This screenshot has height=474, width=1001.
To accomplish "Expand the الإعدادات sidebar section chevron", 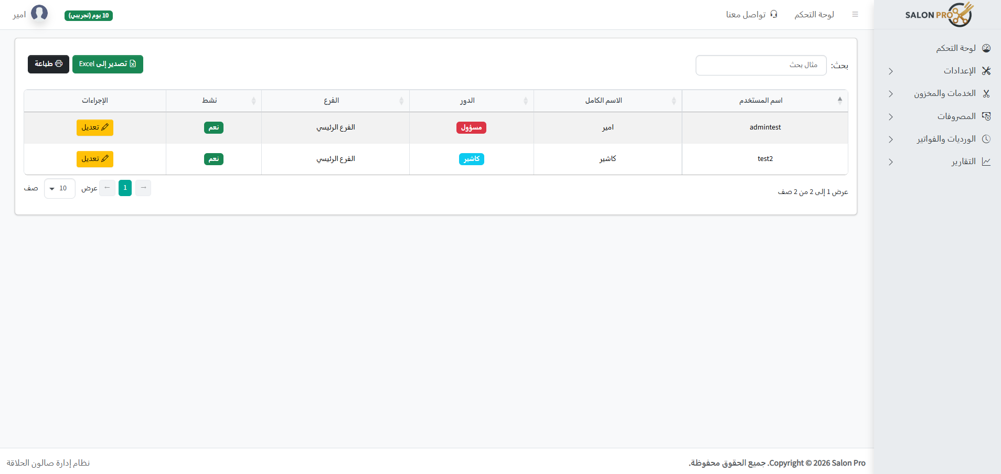I will [x=890, y=71].
